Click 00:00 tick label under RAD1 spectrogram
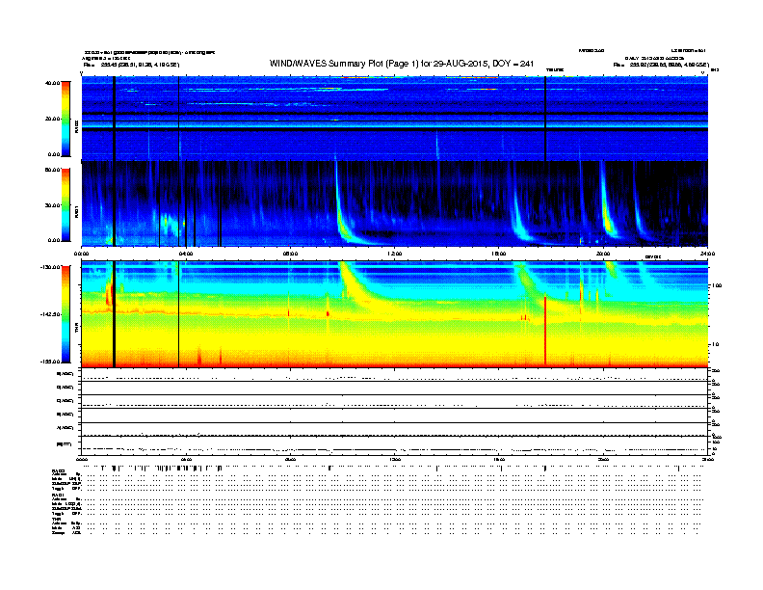The width and height of the screenshot is (763, 590). coord(81,254)
